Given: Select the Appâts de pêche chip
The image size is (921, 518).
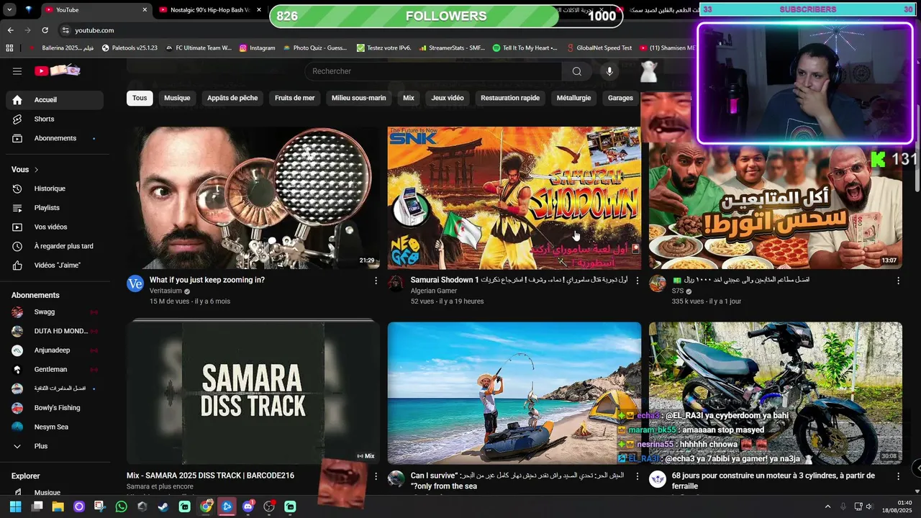Looking at the screenshot, I should (232, 98).
